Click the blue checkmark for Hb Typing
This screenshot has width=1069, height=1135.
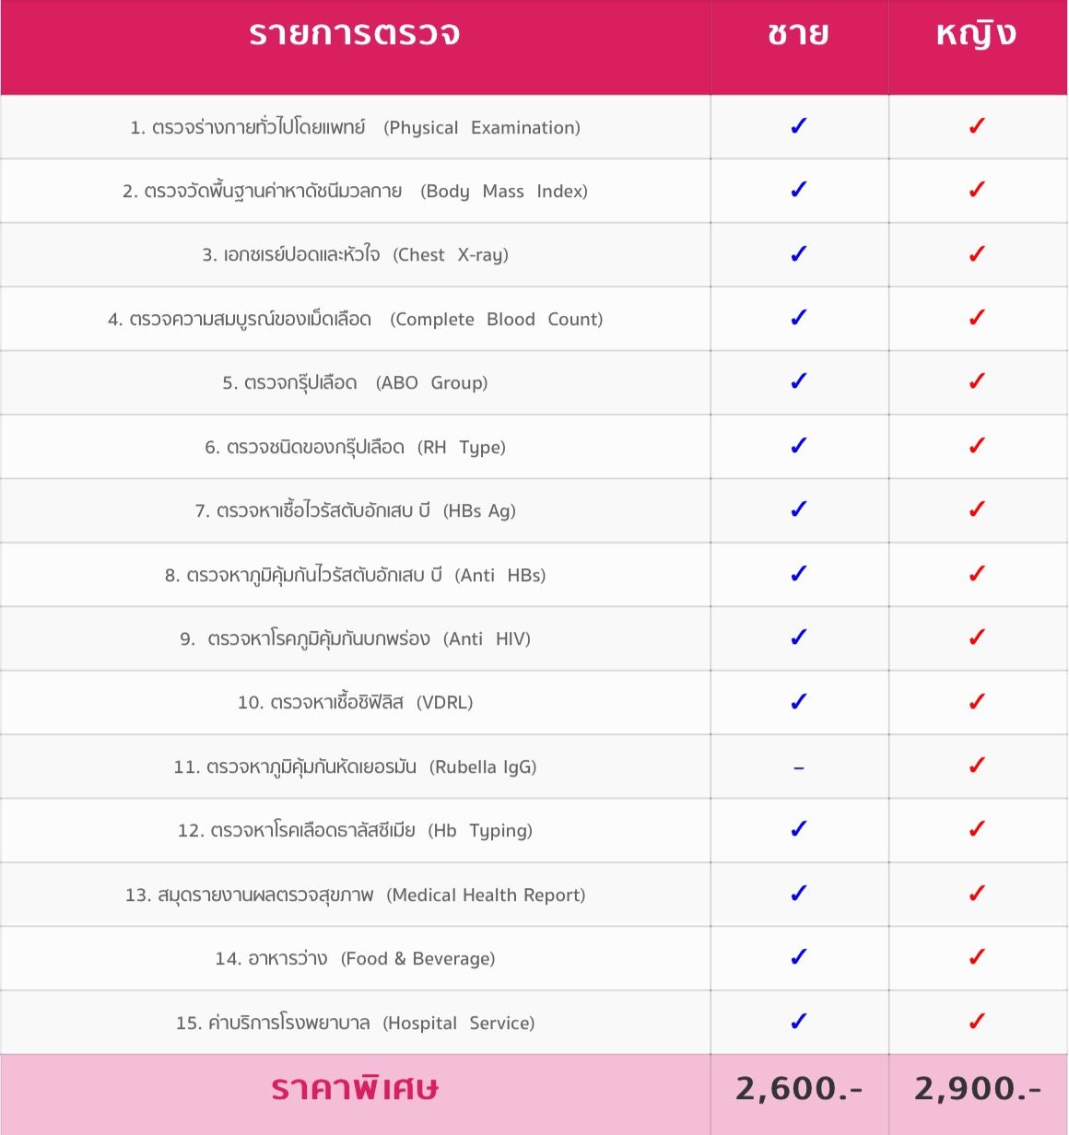coord(798,829)
